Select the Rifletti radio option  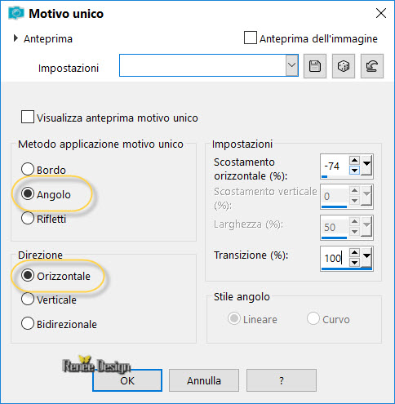[28, 218]
